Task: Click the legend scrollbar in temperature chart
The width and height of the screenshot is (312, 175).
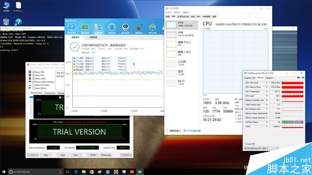Action: [x=134, y=64]
